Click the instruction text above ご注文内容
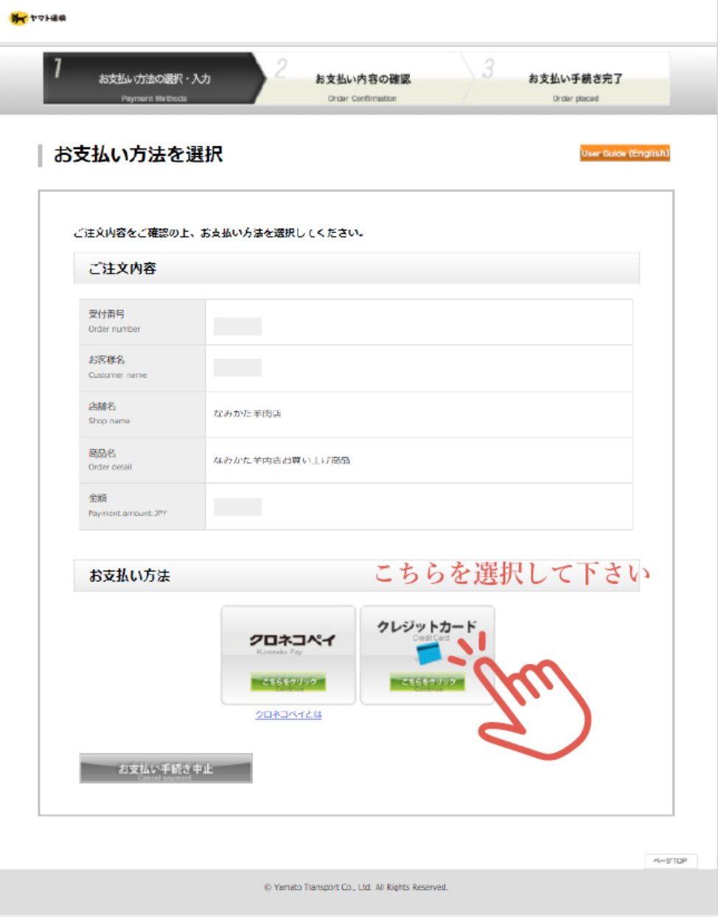 click(218, 233)
